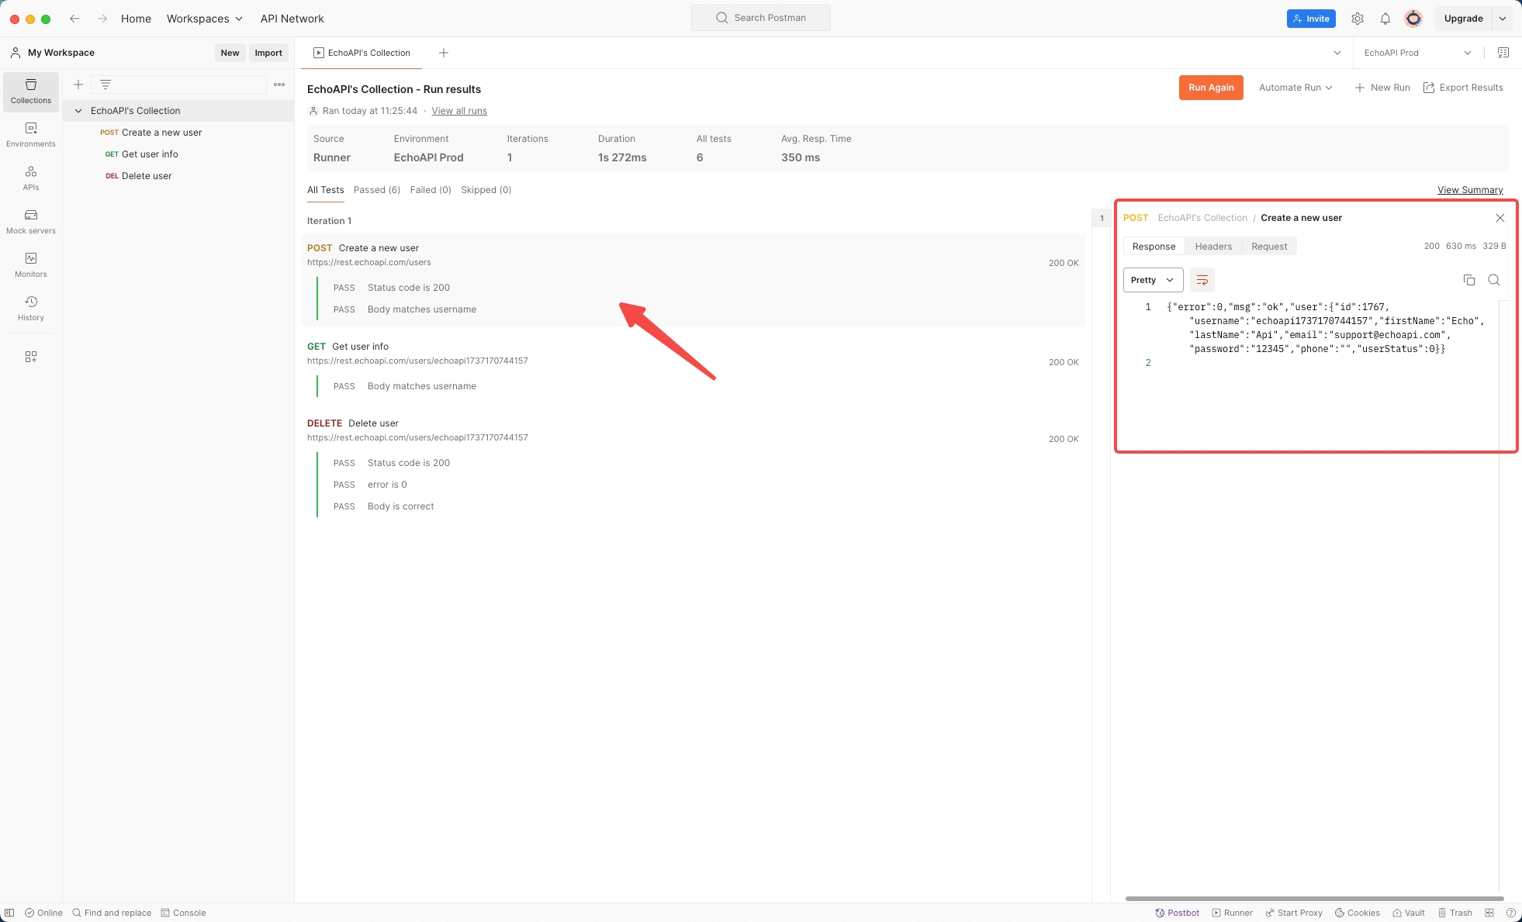Click the plus icon to create new collection
The width and height of the screenshot is (1522, 922).
click(x=78, y=85)
